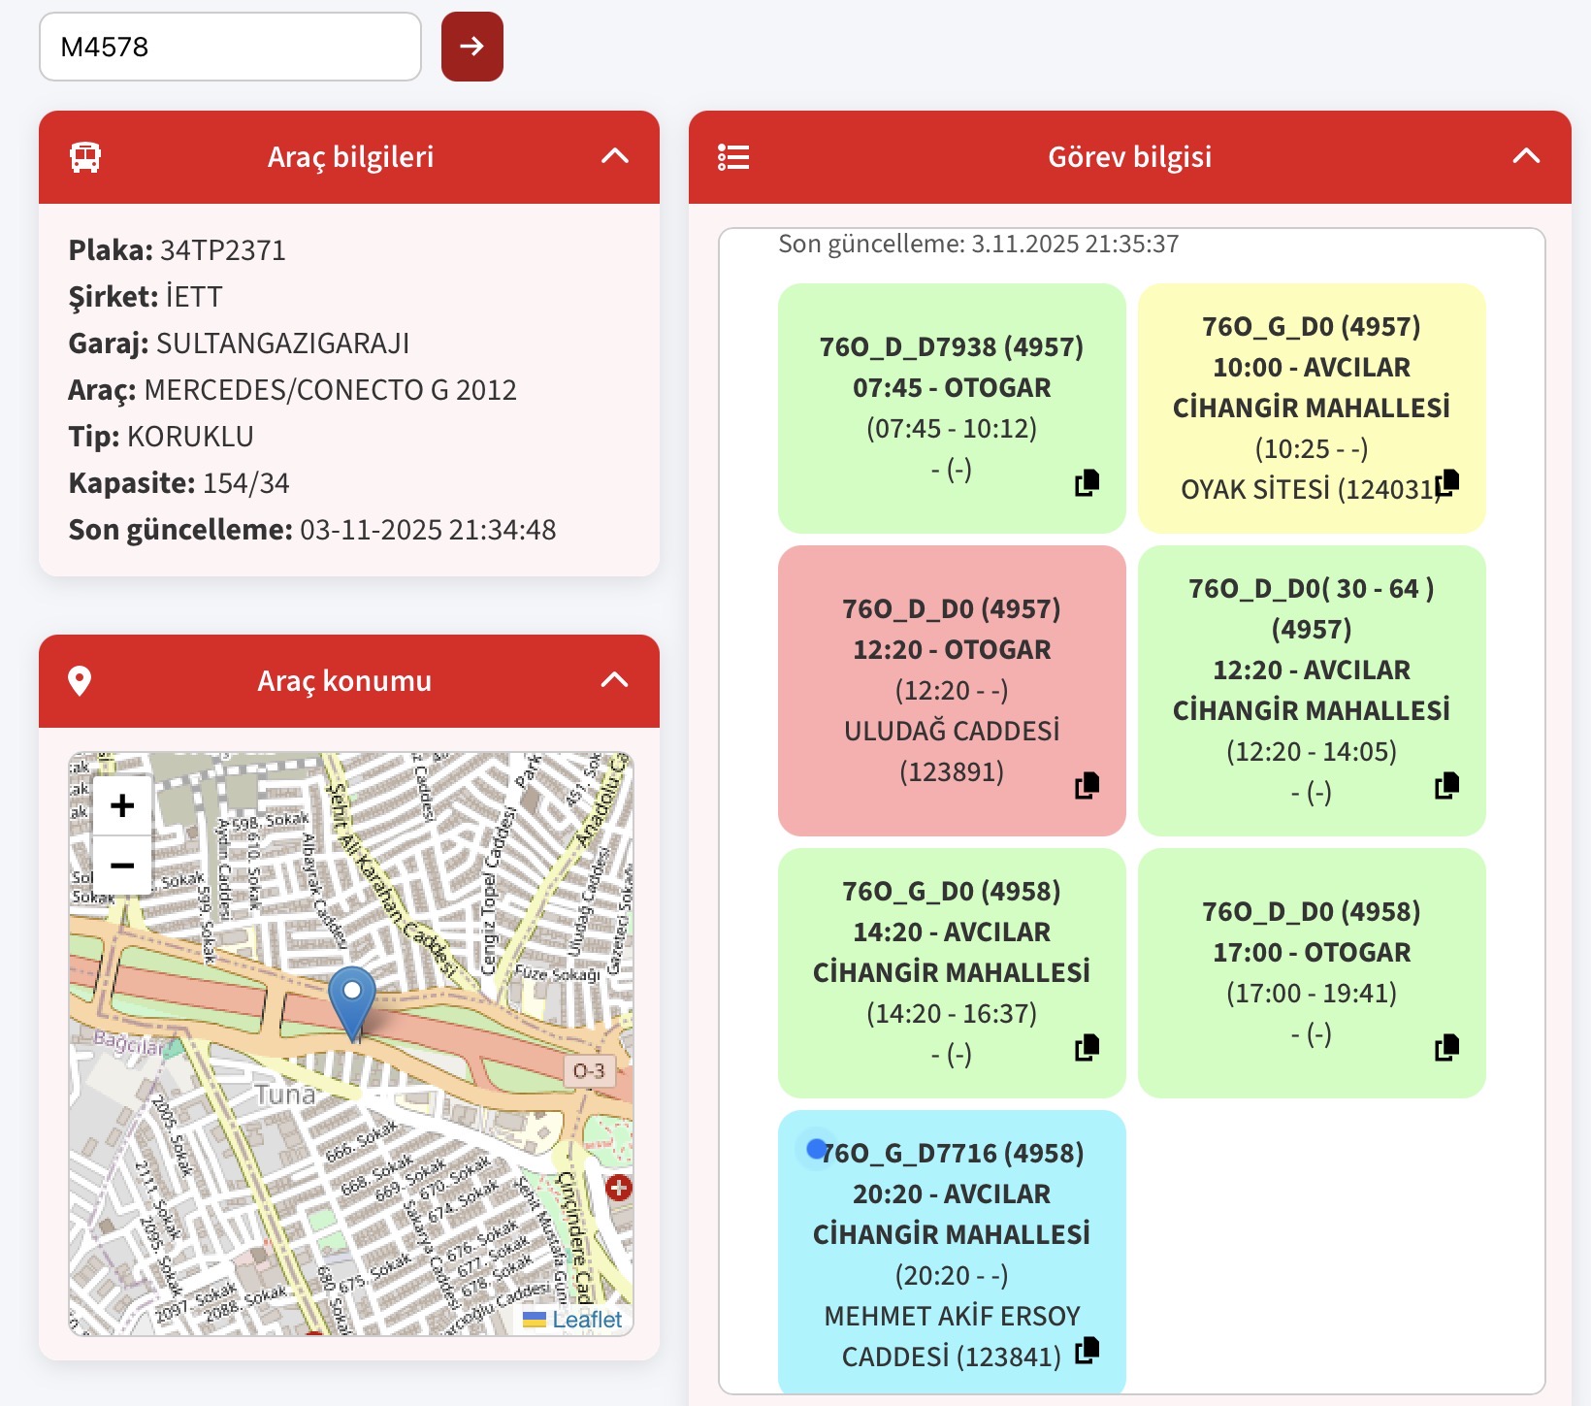Collapse the Araç bilgileri panel chevron

pos(615,156)
